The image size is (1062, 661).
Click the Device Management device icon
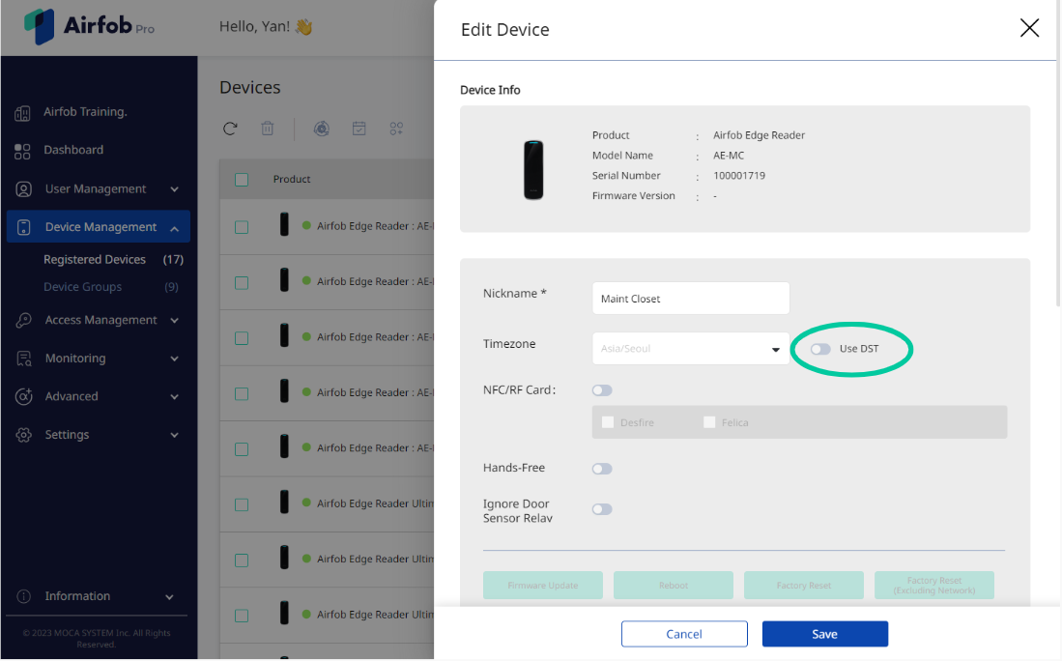pyautogui.click(x=24, y=227)
